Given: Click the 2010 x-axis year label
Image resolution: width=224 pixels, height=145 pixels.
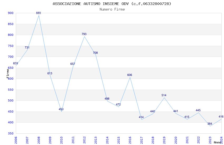Looking at the screenshot, I should coord(61,140).
